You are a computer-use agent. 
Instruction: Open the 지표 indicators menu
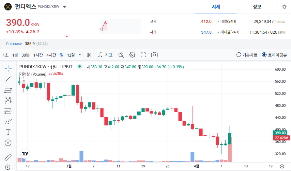[105, 55]
